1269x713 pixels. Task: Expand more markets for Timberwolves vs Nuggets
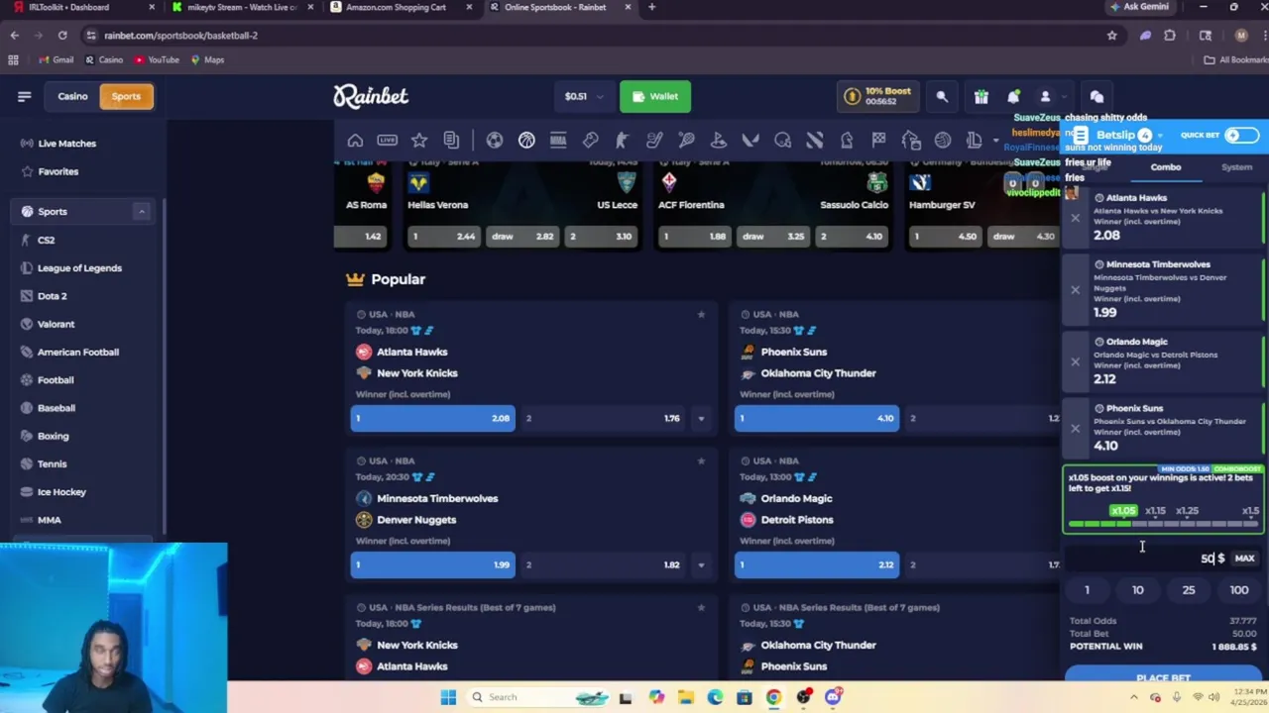pos(701,564)
